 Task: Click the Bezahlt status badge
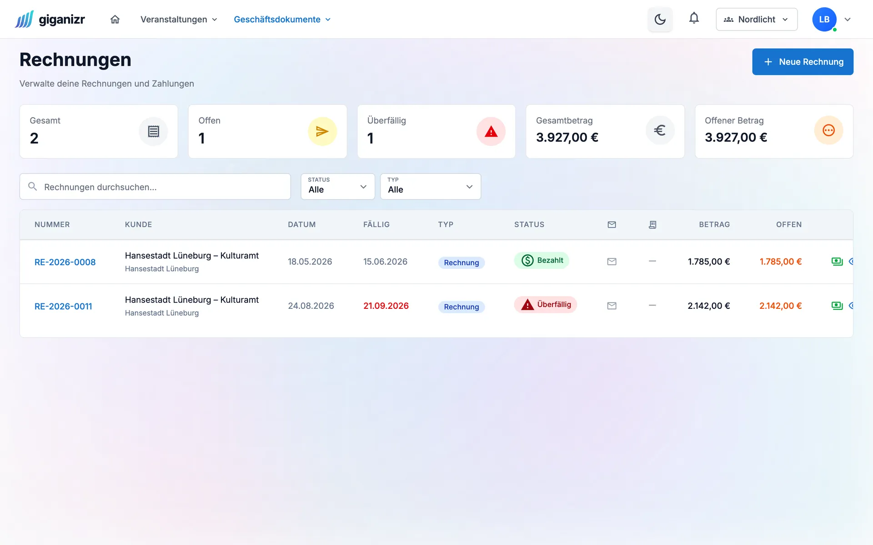coord(542,260)
